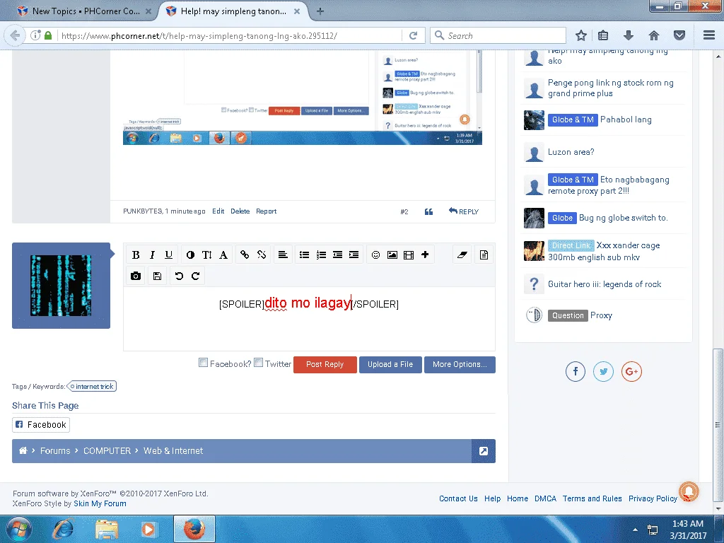
Task: Open breadcrumb jump icon at right
Action: [484, 451]
